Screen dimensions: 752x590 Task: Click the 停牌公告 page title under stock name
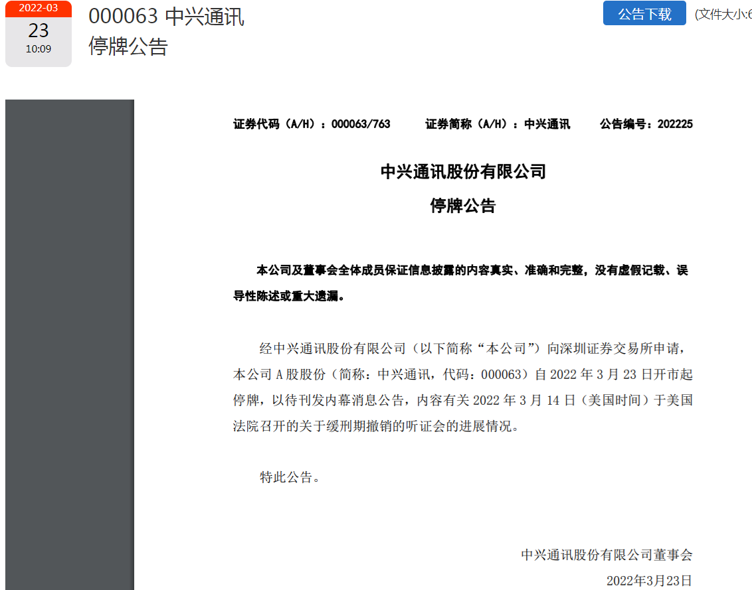(128, 46)
